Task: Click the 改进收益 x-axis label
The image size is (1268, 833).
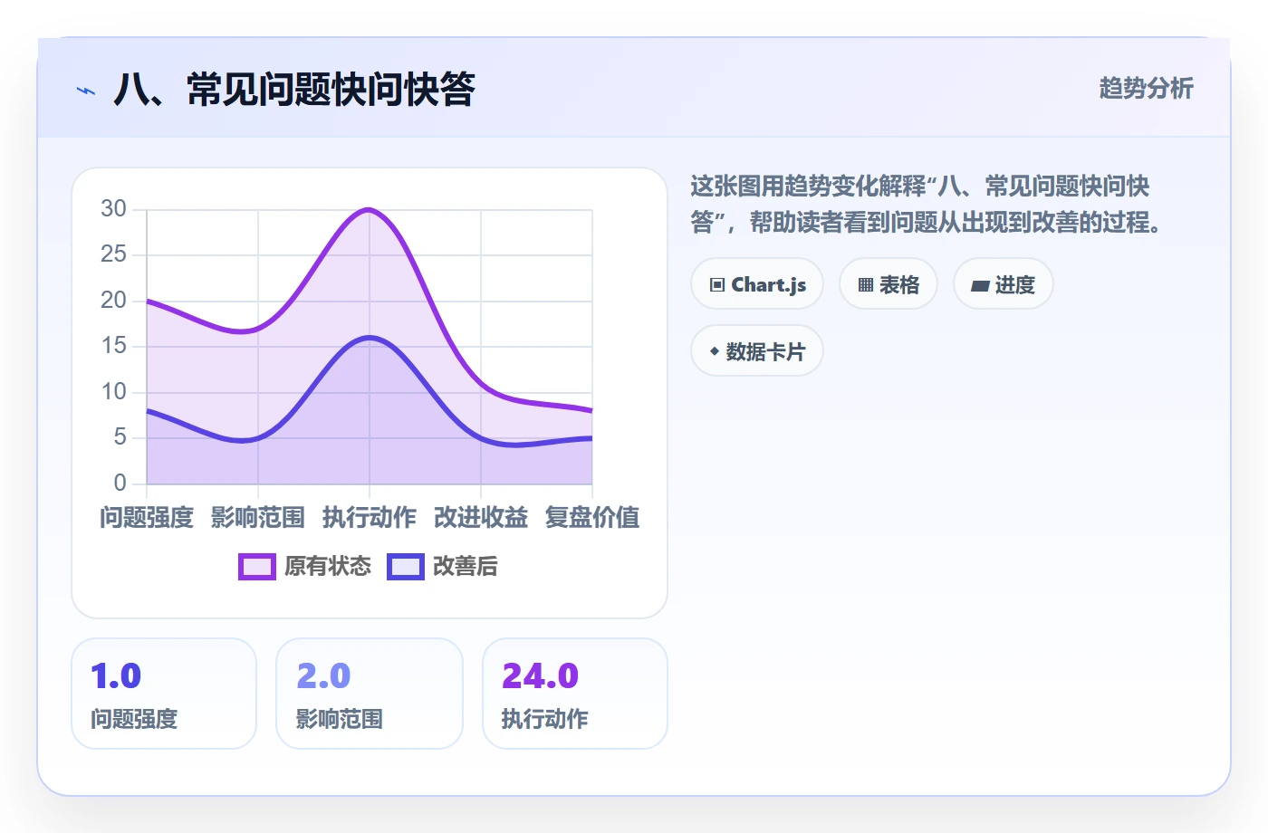Action: [x=481, y=518]
